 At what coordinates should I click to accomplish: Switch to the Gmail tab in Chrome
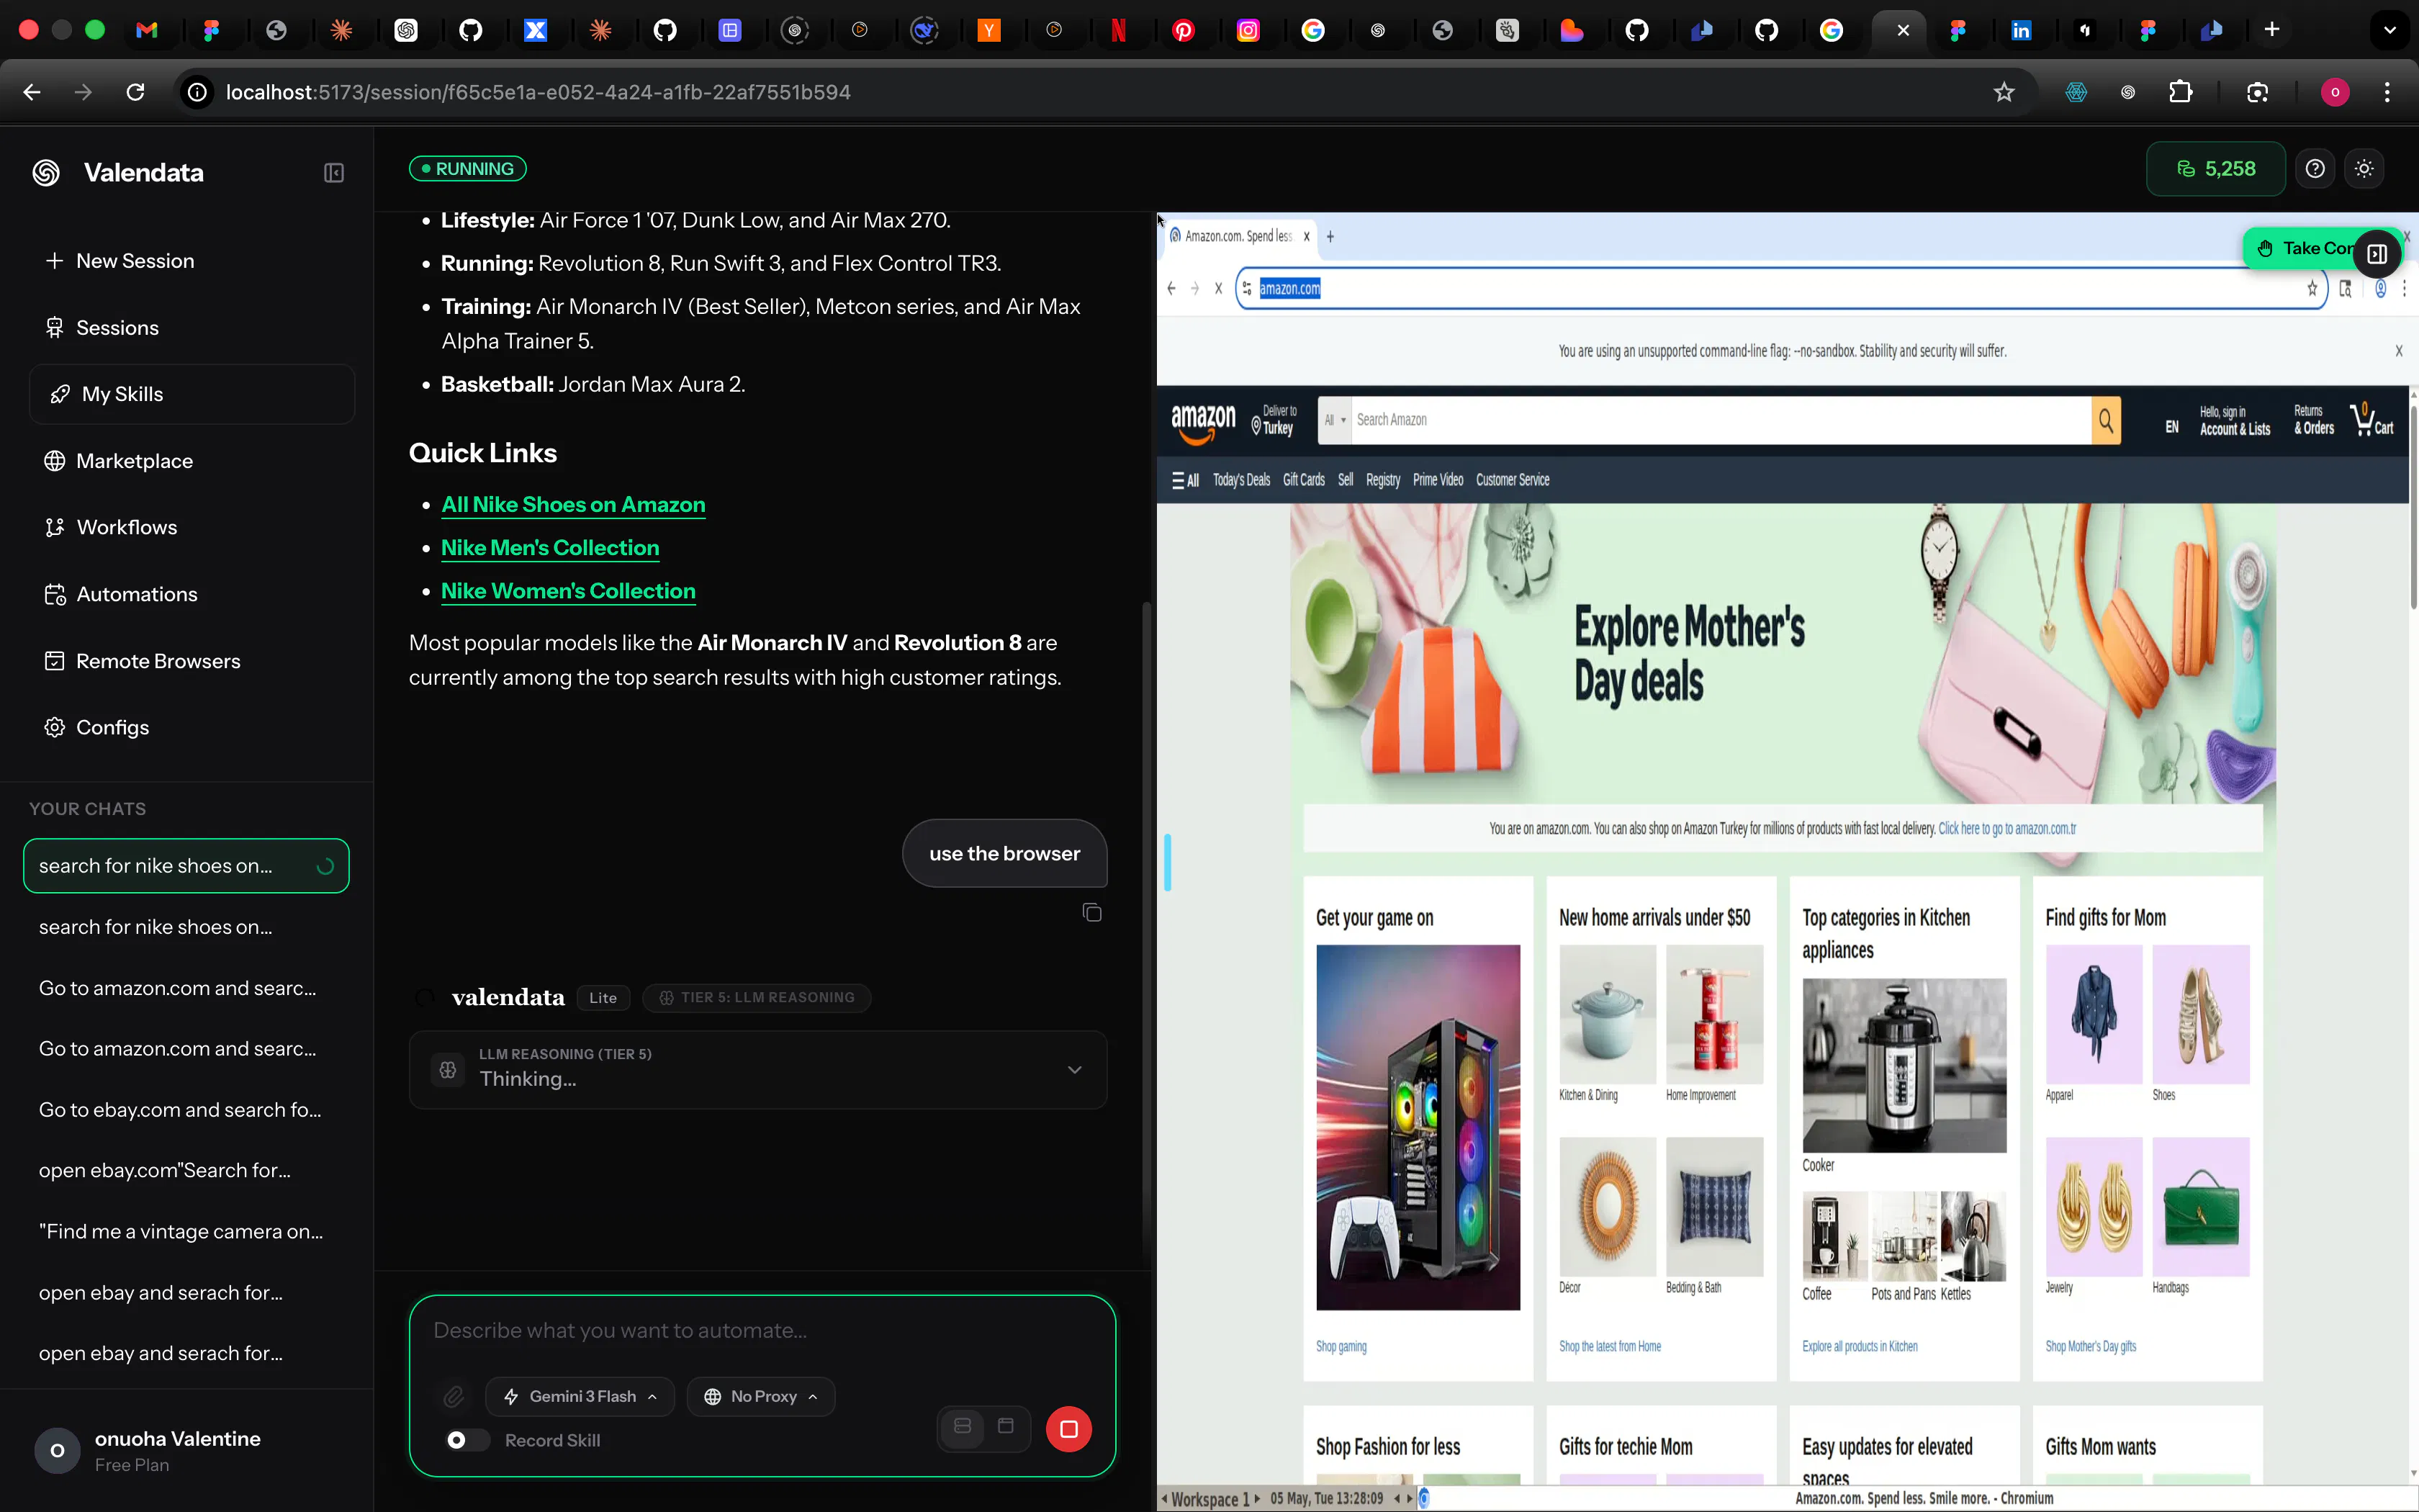click(x=147, y=30)
